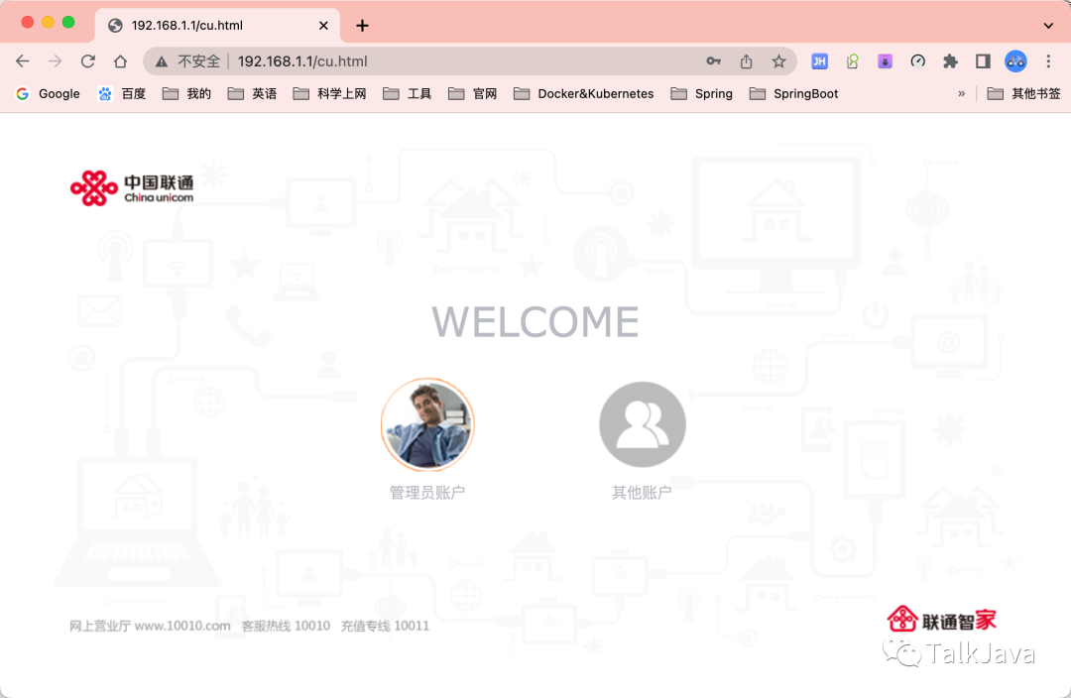1071x698 pixels.
Task: Select the other accounts group icon
Action: point(642,425)
